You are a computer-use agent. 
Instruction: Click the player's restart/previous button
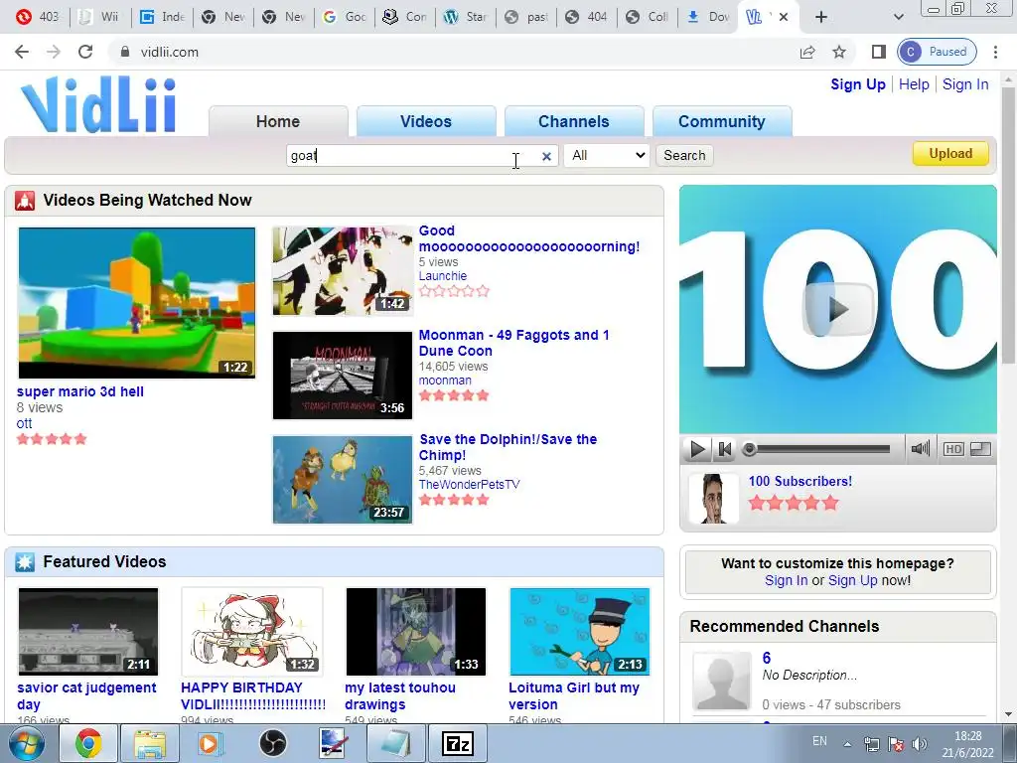click(x=724, y=449)
